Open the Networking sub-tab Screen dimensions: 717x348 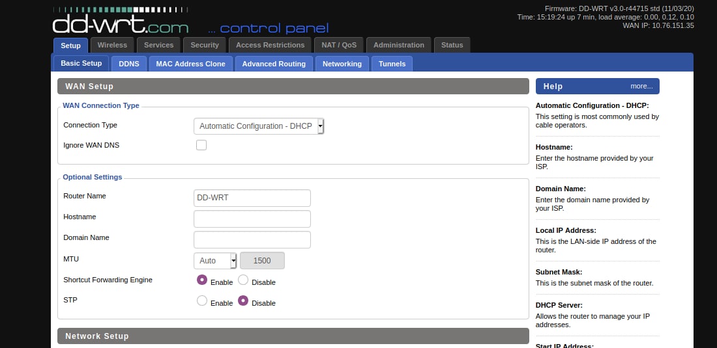pyautogui.click(x=342, y=64)
